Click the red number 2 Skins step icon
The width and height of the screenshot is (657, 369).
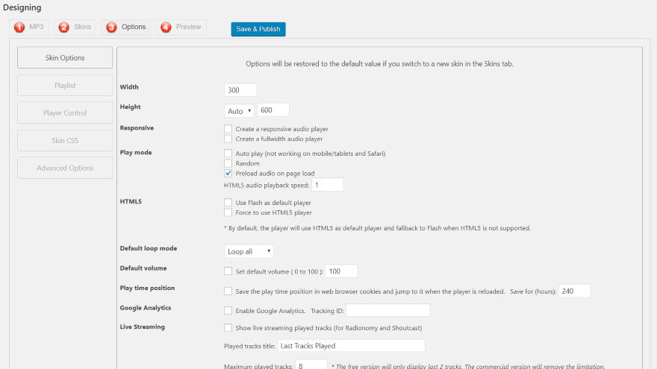64,28
